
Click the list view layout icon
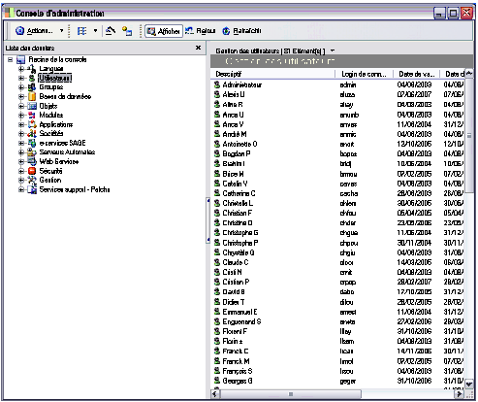coord(81,31)
